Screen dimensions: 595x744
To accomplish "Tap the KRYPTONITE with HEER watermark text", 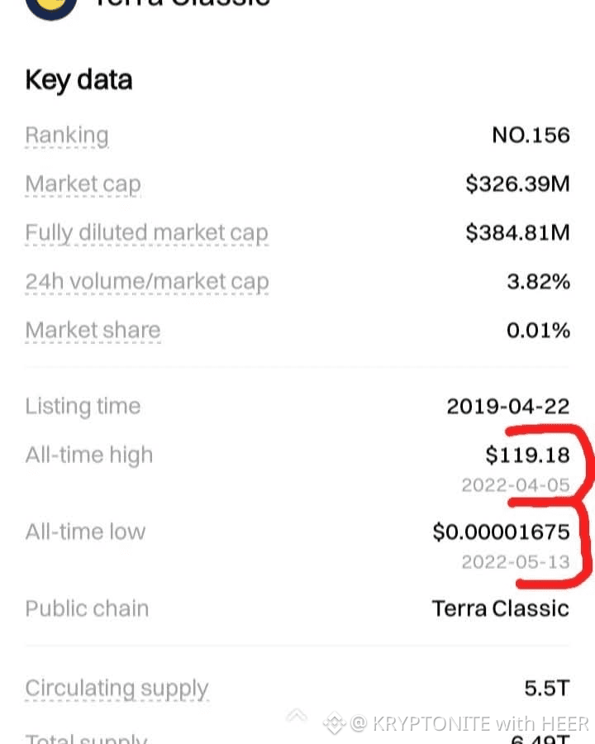I will pyautogui.click(x=480, y=724).
